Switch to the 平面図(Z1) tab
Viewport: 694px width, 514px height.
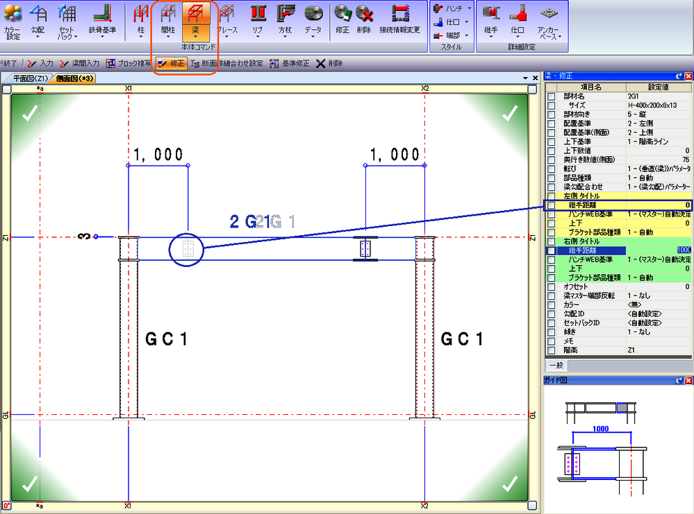pos(30,78)
